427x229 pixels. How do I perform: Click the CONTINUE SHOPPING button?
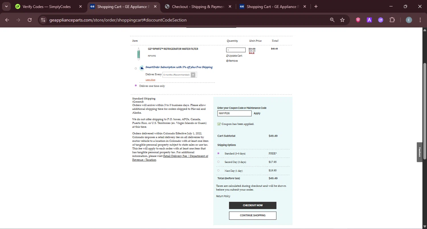(253, 216)
